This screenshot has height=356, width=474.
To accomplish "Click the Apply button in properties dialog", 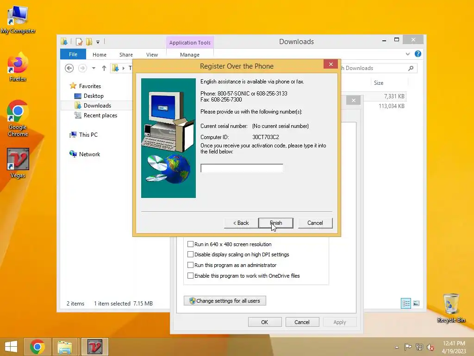I will tap(340, 322).
